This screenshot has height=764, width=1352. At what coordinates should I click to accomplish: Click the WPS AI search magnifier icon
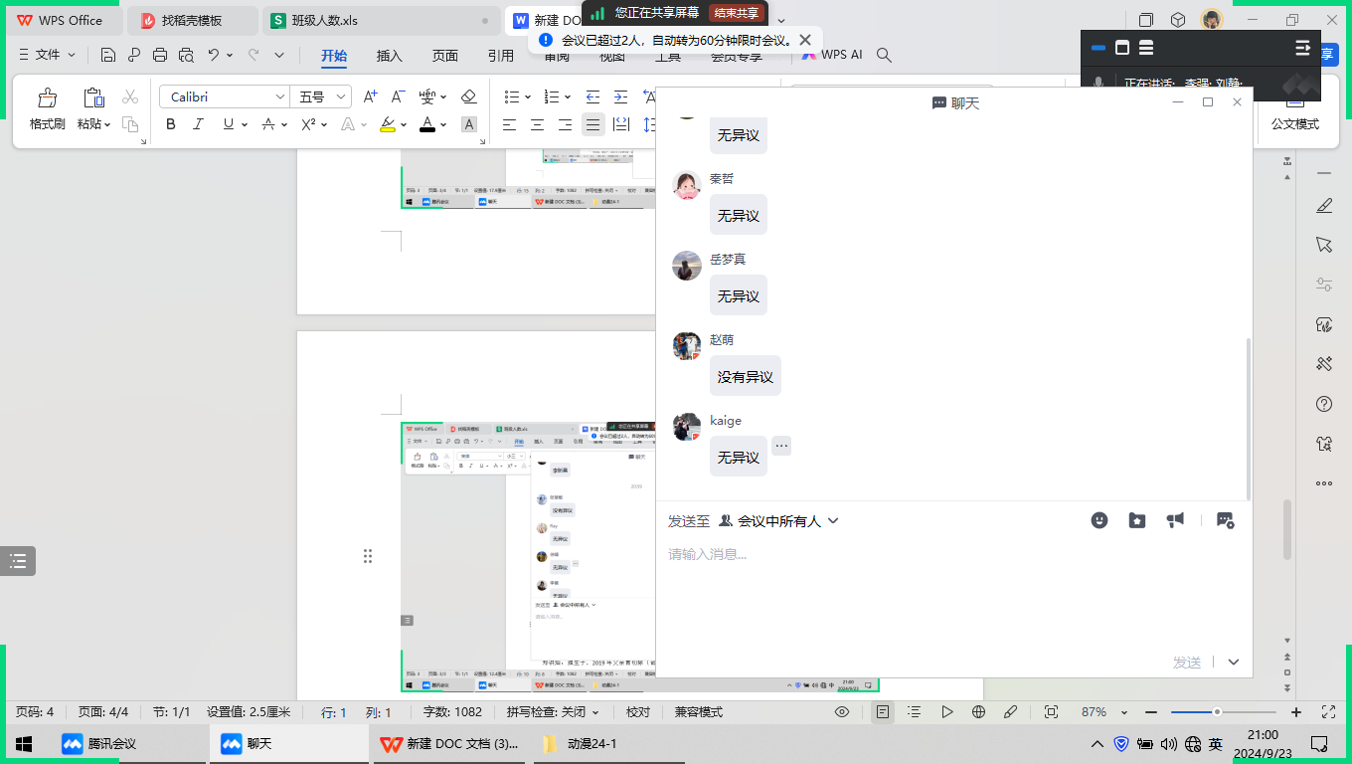tap(884, 56)
